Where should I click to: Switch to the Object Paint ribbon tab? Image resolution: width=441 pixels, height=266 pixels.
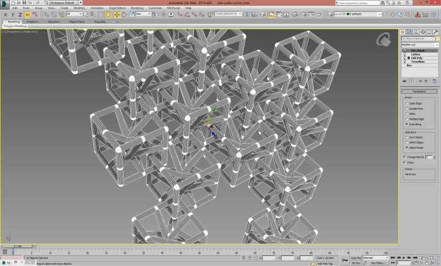tap(77, 22)
